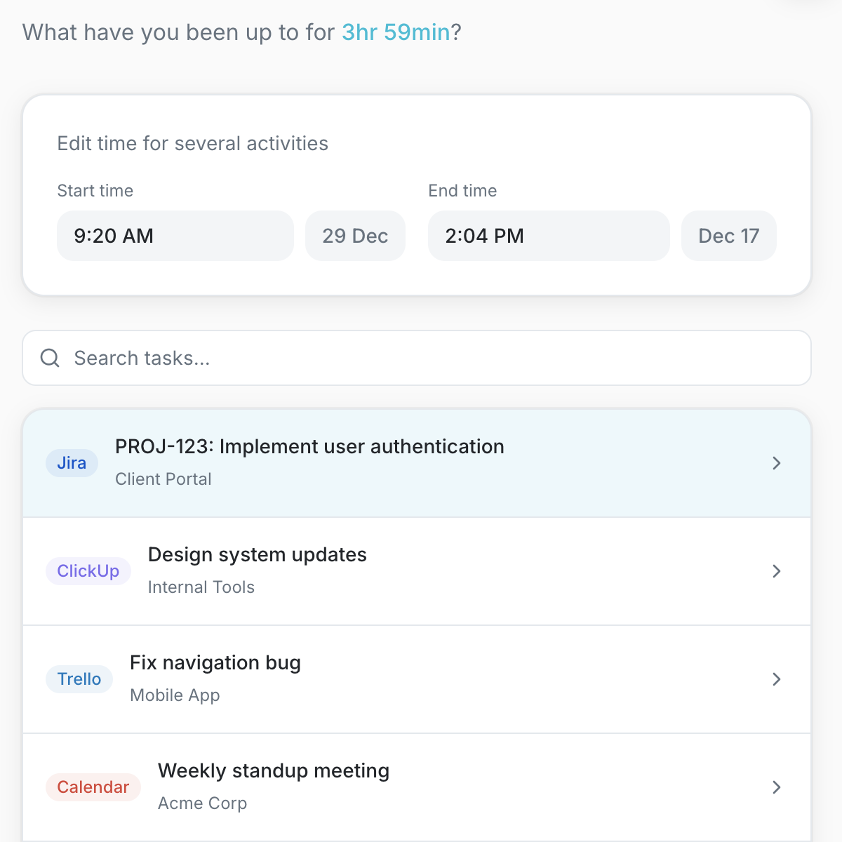Viewport: 842px width, 842px height.
Task: Click the 3hr 59min duration link
Action: pyautogui.click(x=397, y=32)
